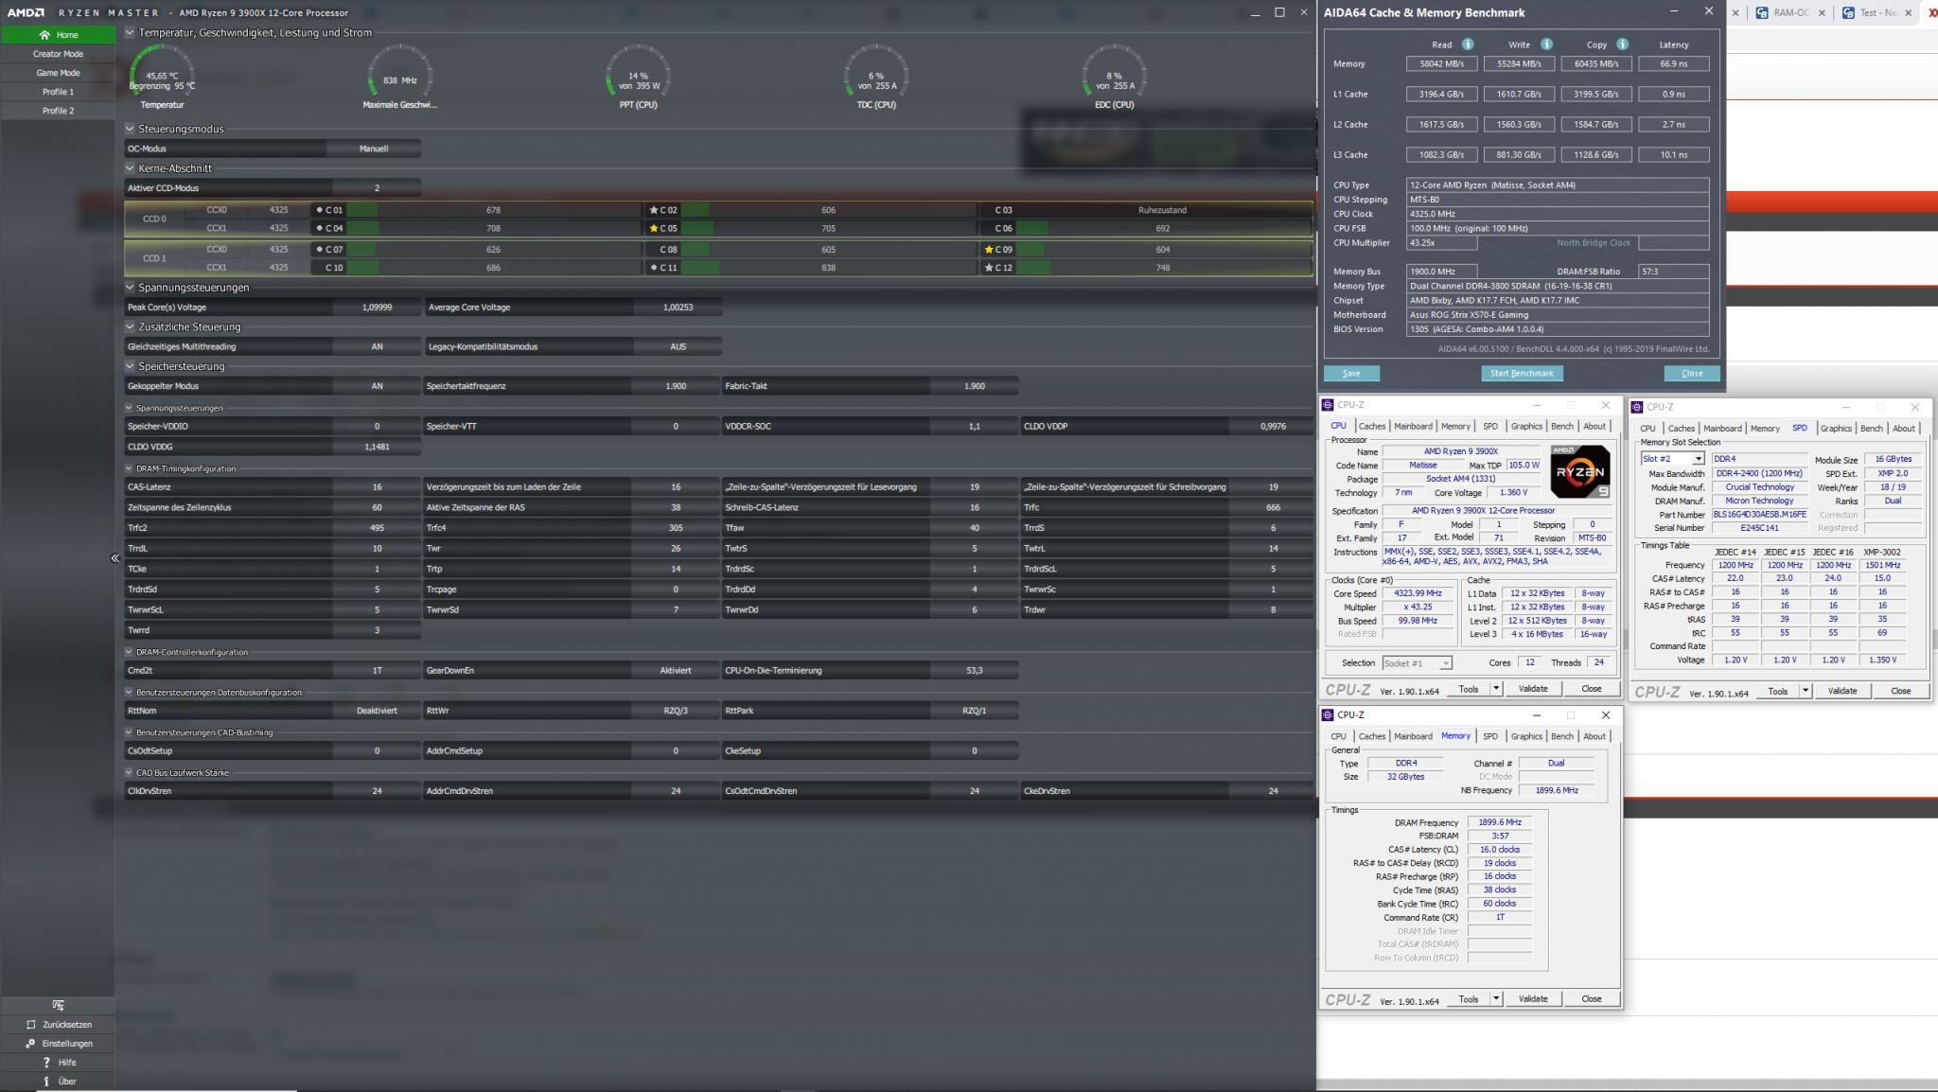Collapse the Zusätzliche Steuerung section
Viewport: 1938px width, 1092px height.
[130, 327]
